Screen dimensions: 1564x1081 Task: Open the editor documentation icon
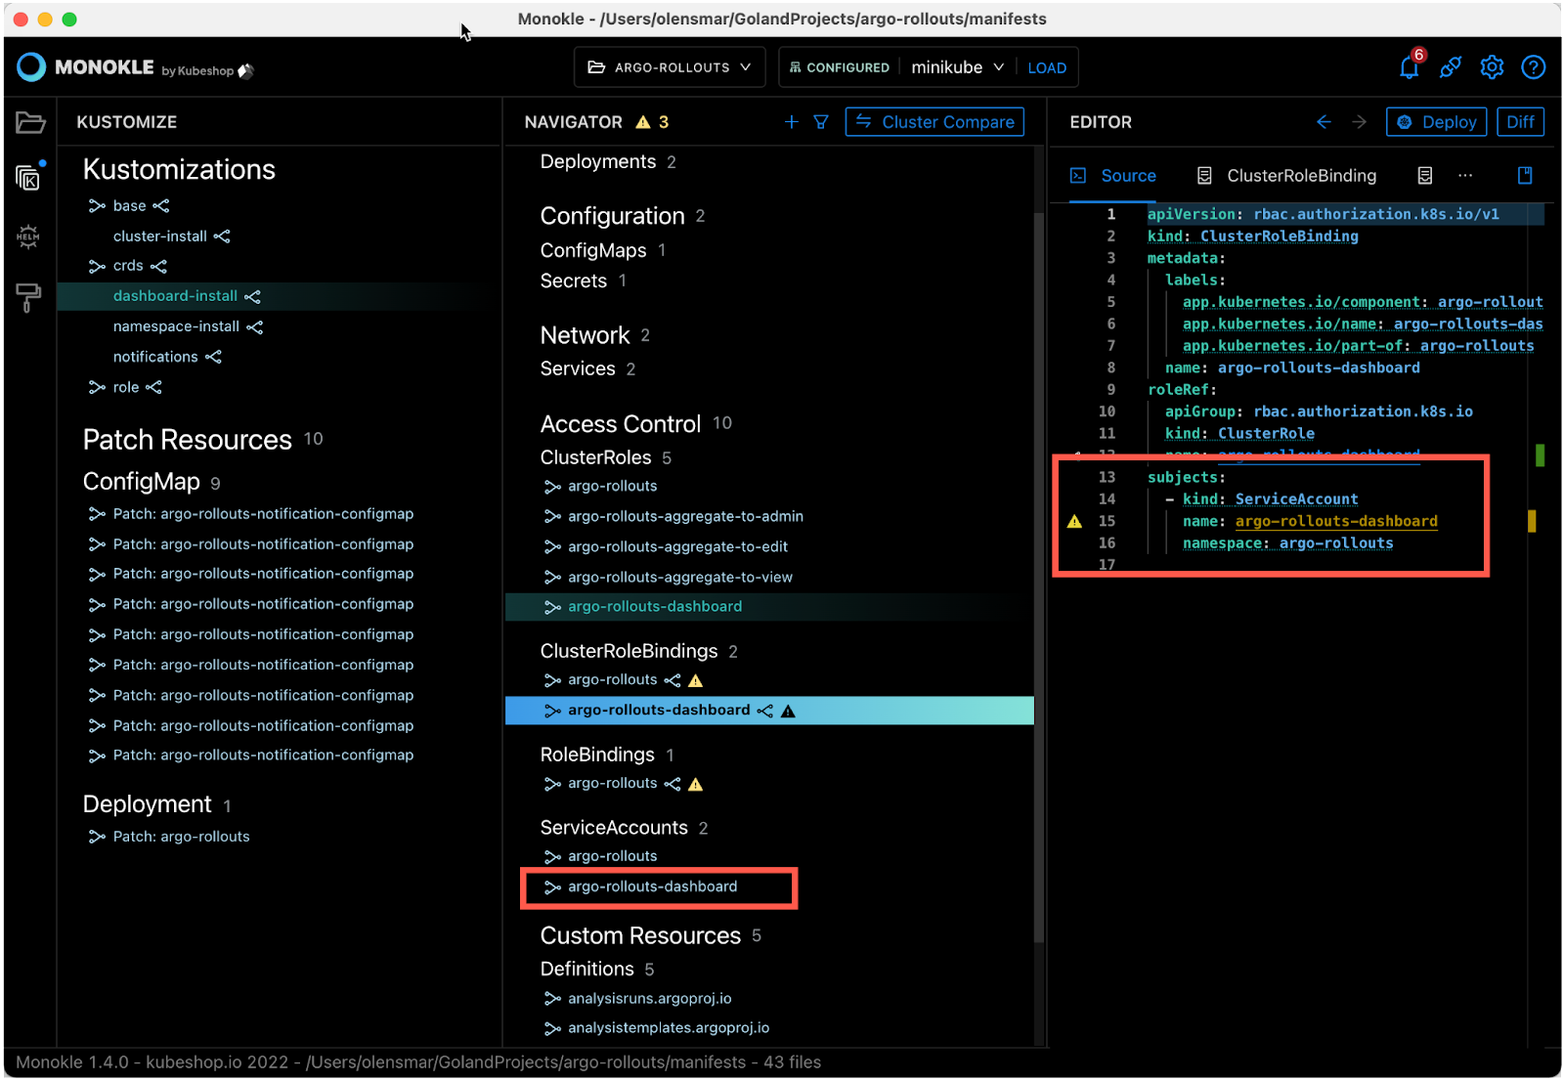click(1525, 176)
